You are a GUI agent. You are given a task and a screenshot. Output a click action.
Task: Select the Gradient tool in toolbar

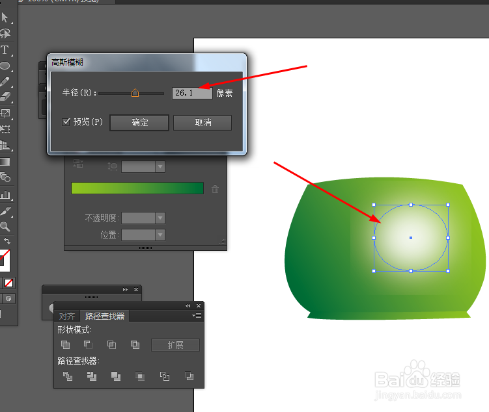(x=5, y=162)
